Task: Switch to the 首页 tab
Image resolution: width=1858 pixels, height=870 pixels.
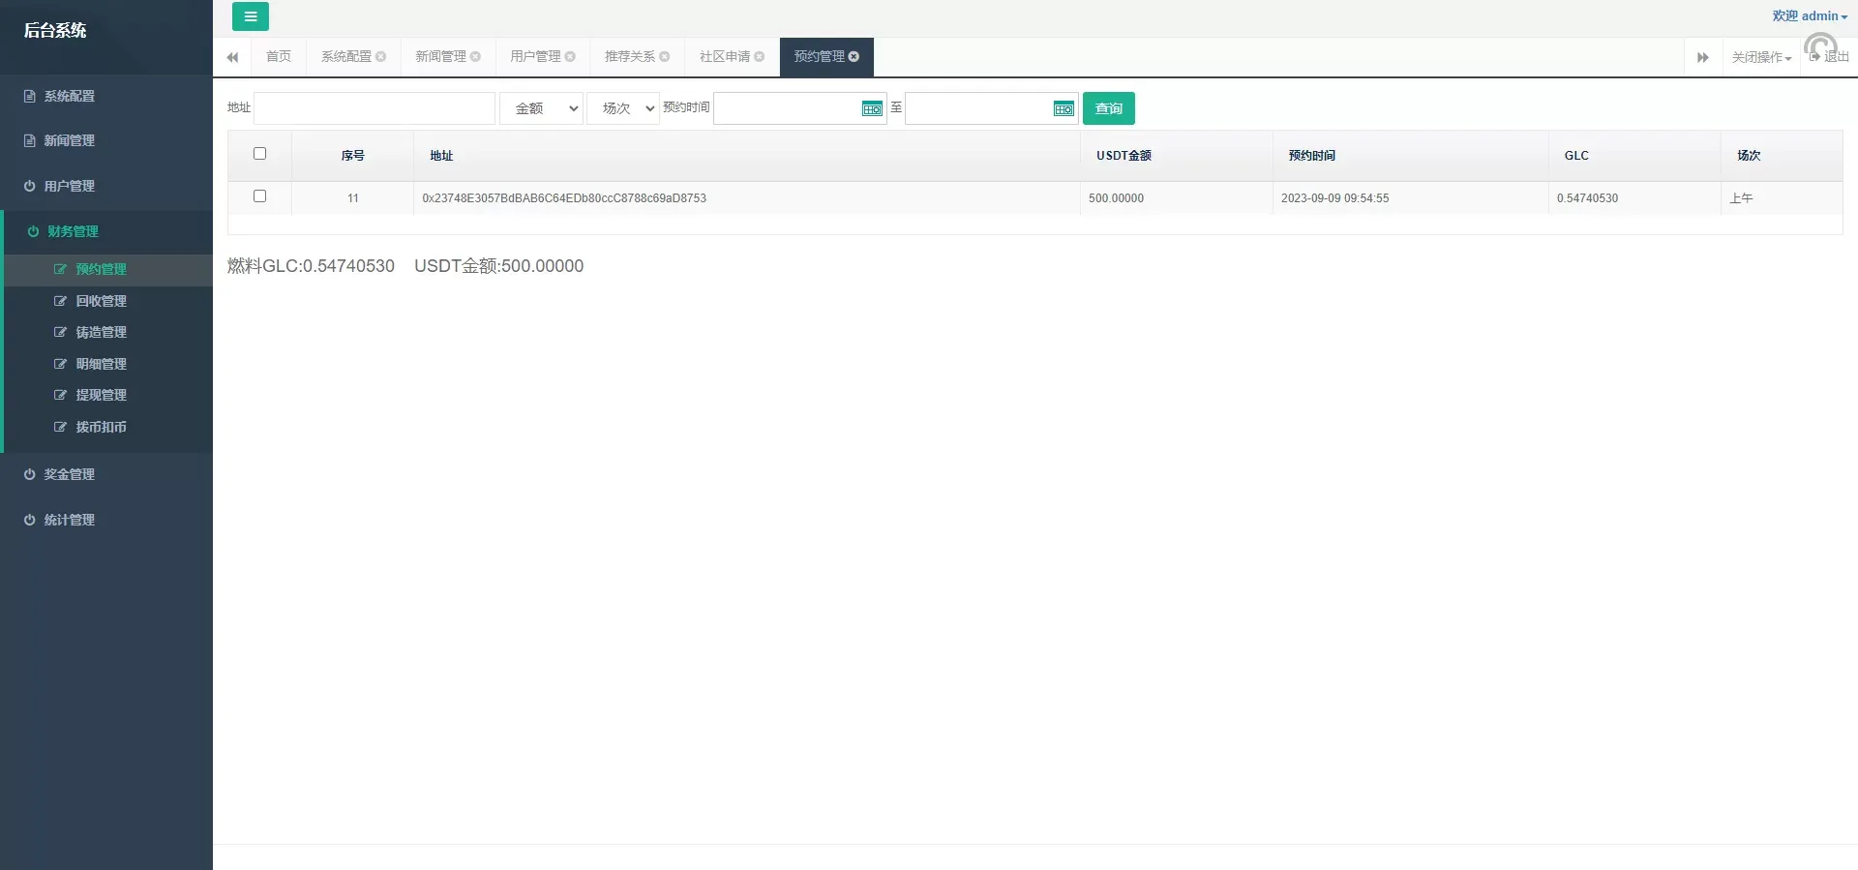Action: pyautogui.click(x=279, y=57)
